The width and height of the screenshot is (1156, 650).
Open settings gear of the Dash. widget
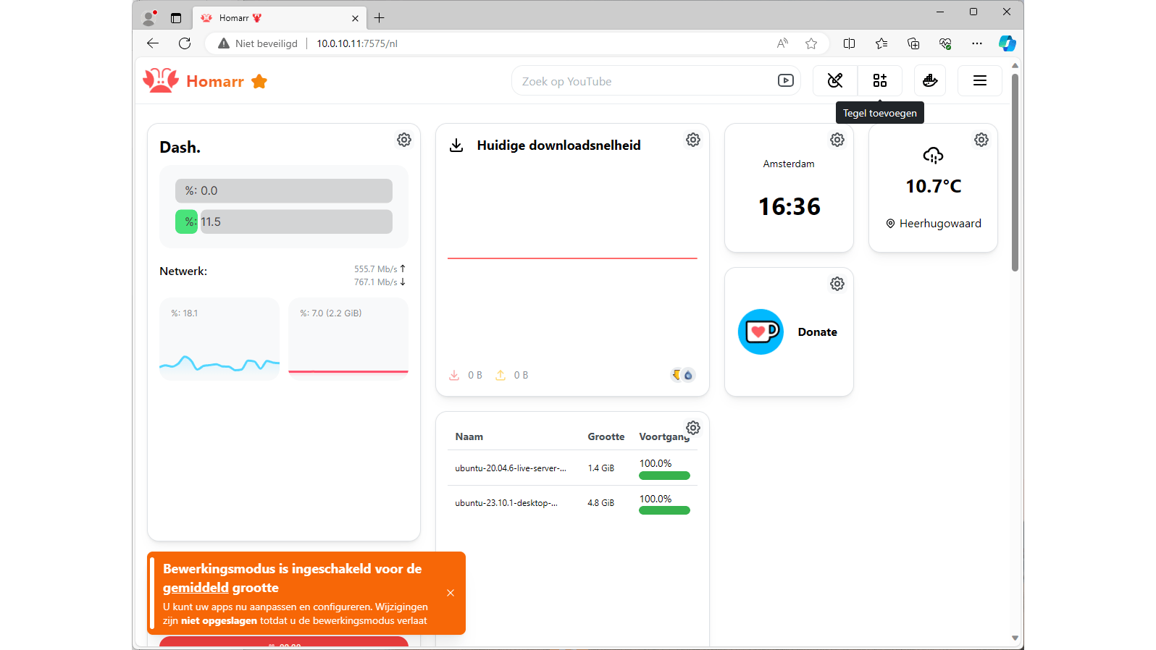click(x=404, y=140)
